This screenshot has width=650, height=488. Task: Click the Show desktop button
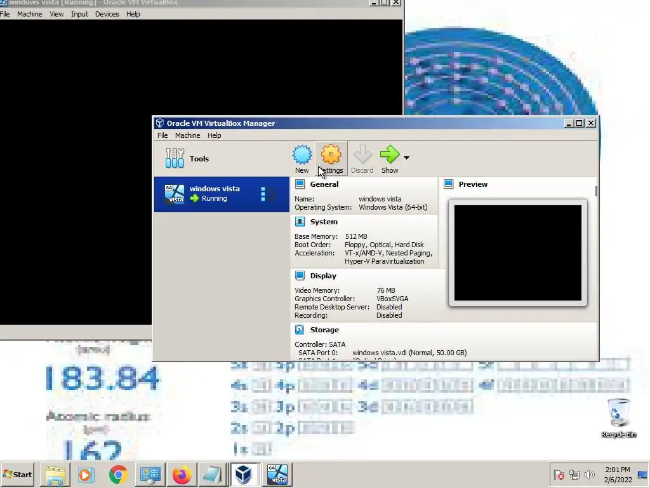click(x=643, y=475)
